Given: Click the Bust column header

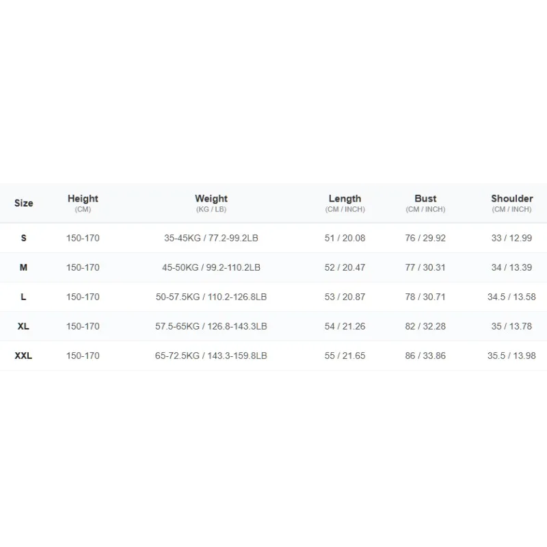Looking at the screenshot, I should point(425,203).
